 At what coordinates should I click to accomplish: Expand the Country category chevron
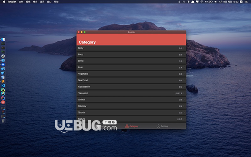pyautogui.click(x=184, y=106)
